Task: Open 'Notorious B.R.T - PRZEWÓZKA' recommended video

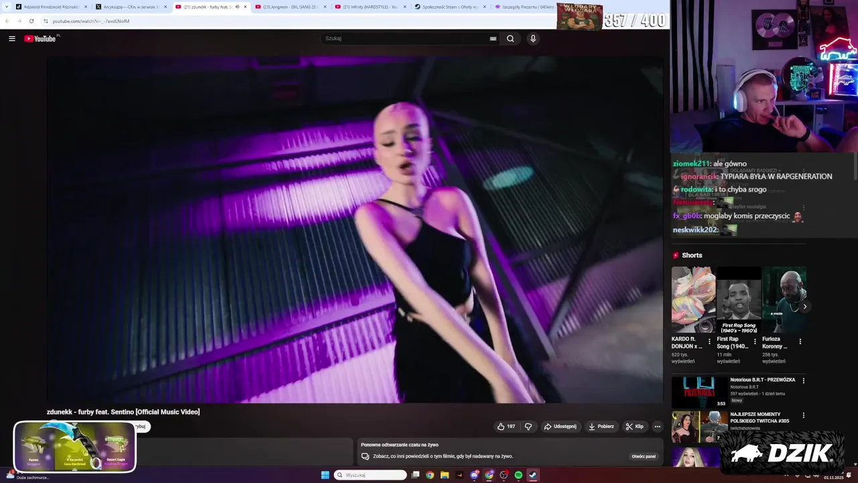Action: [763, 380]
